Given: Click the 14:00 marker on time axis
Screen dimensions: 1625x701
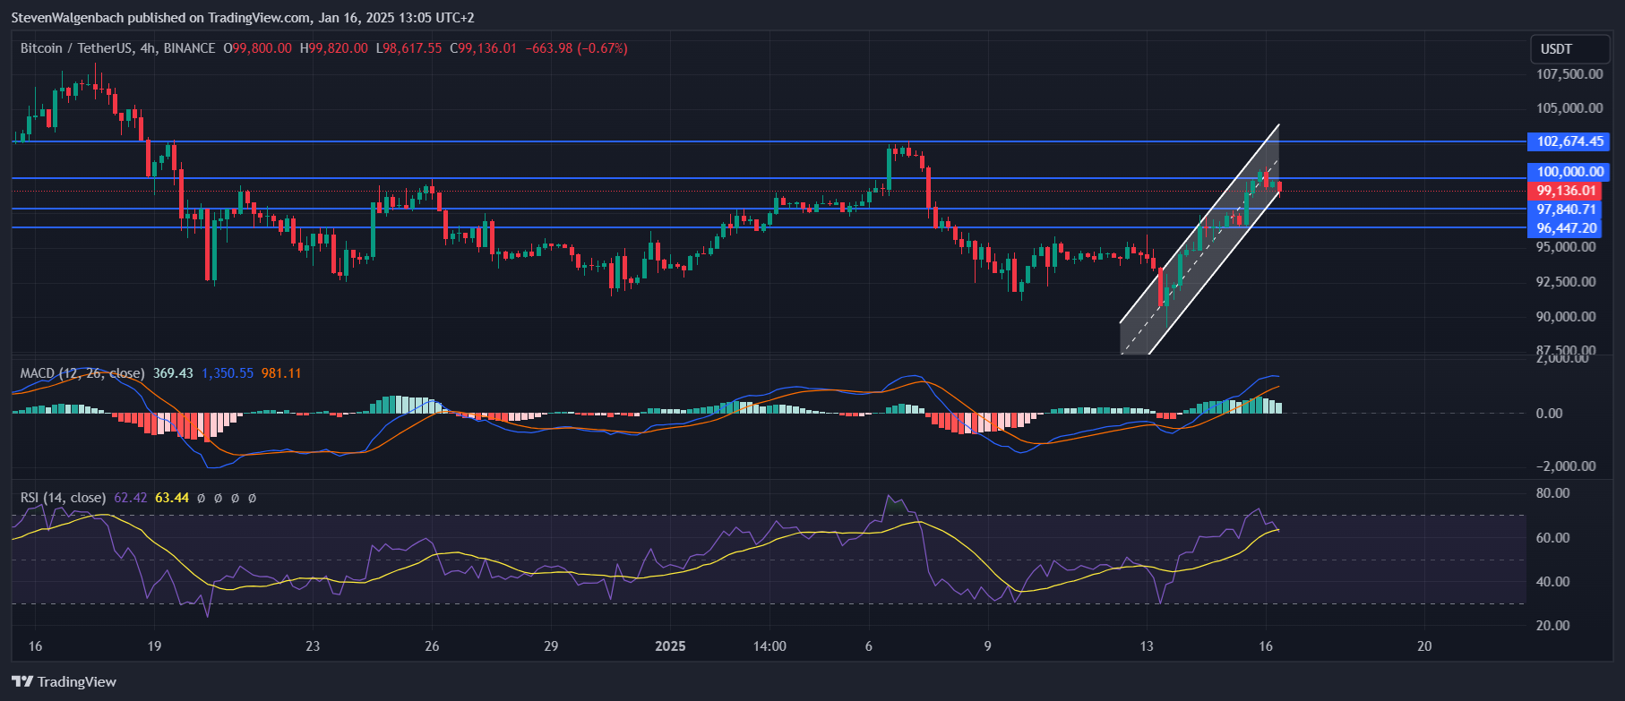Looking at the screenshot, I should pos(770,646).
